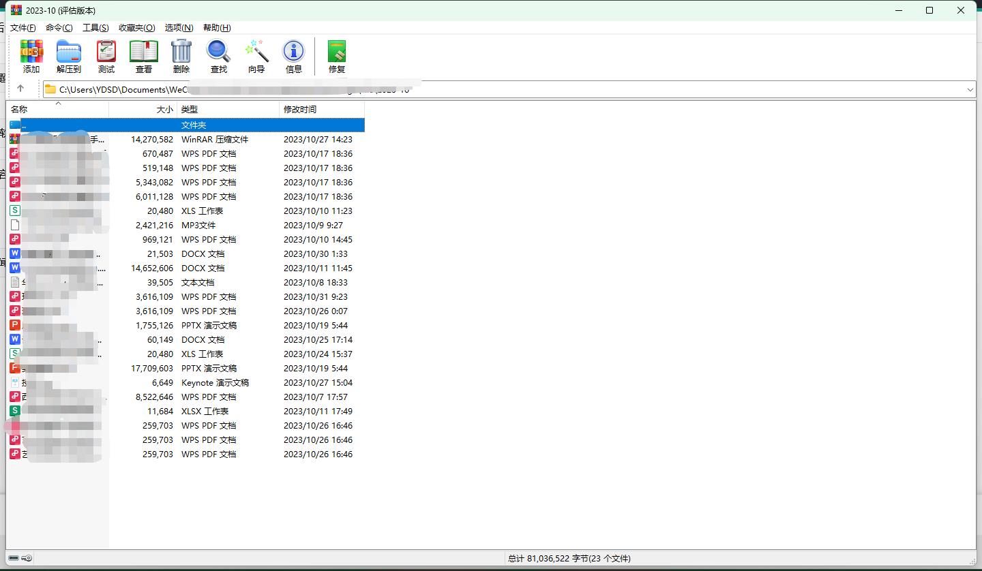Open the Favorites (收藏夹) menu
The width and height of the screenshot is (982, 571).
[x=136, y=28]
